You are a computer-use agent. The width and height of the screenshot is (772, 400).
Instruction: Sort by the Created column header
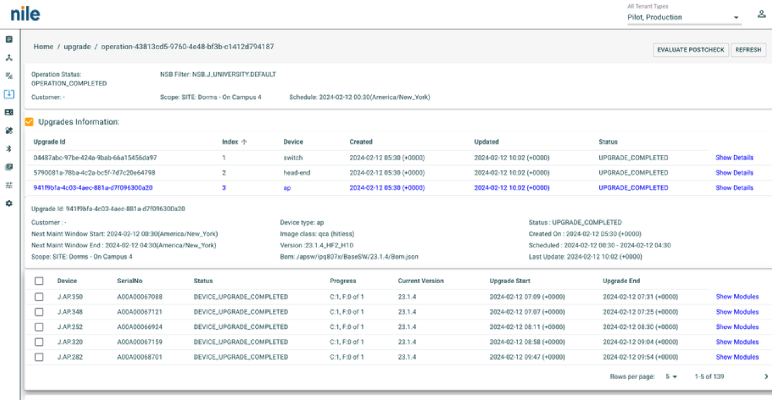[x=361, y=142]
